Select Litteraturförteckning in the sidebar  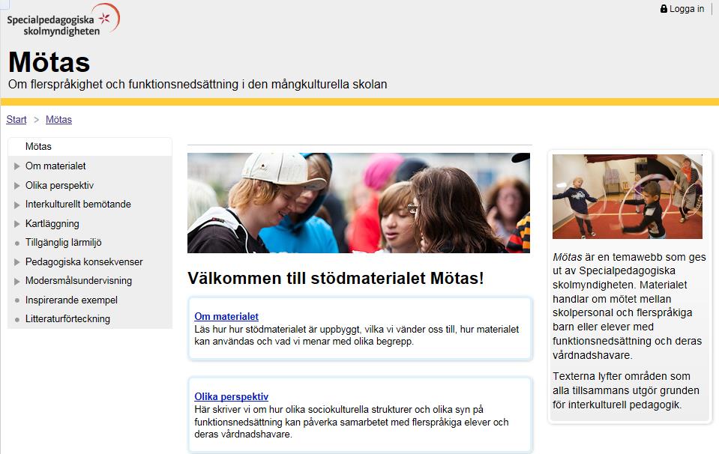click(67, 319)
